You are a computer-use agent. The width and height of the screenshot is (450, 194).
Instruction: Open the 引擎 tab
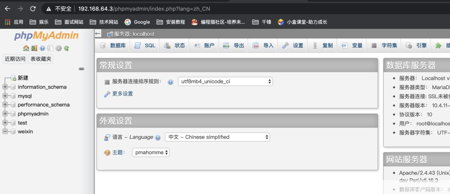point(416,45)
